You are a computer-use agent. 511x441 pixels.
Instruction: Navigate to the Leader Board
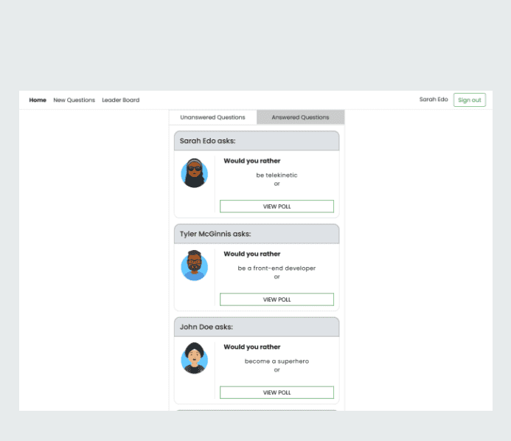click(x=120, y=100)
